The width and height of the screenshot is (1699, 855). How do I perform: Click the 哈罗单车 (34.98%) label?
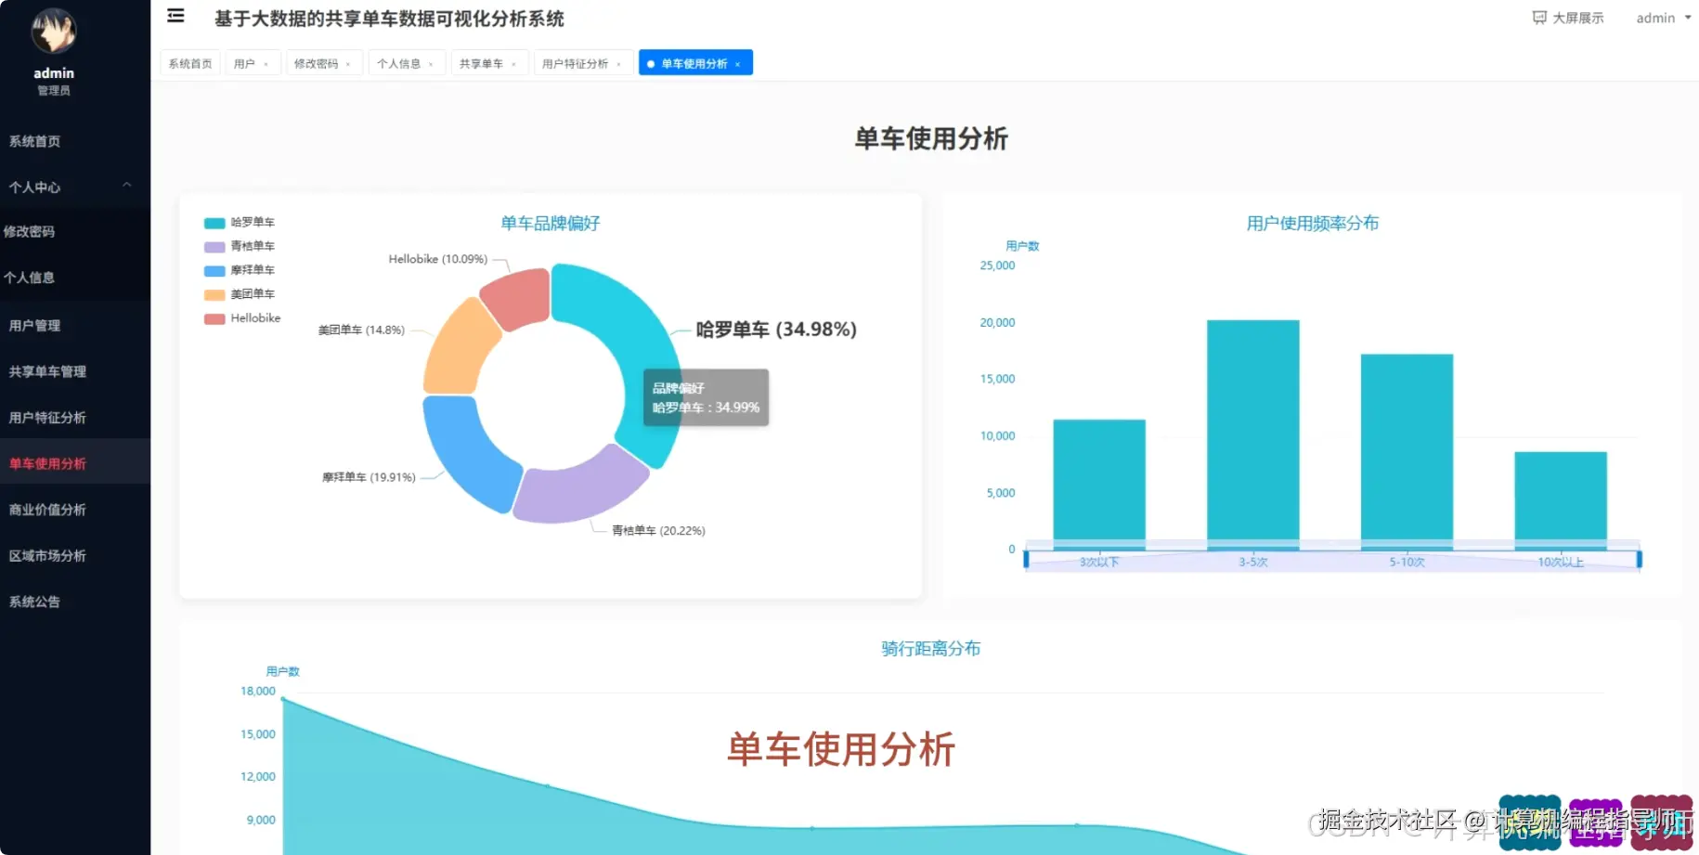point(776,329)
